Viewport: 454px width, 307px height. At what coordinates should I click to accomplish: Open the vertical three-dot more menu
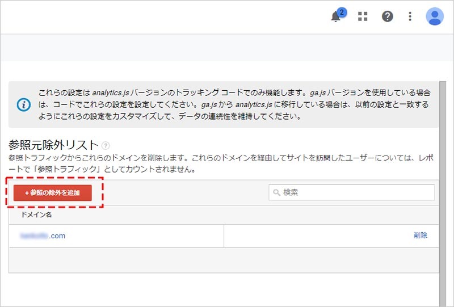pos(410,16)
